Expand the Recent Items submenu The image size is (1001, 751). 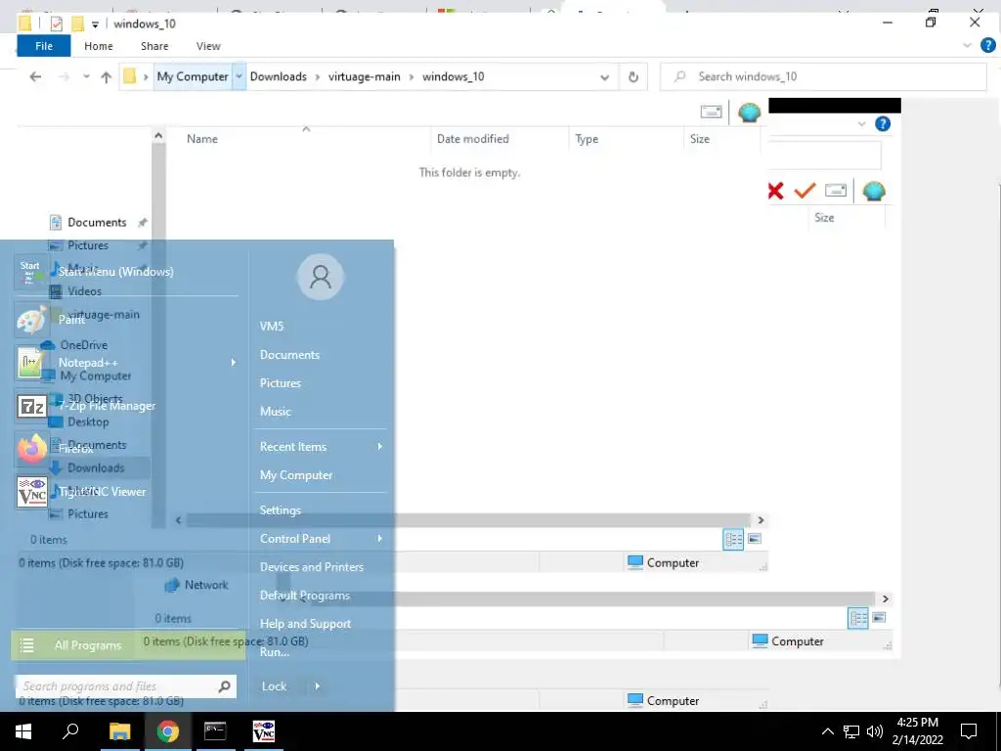(380, 446)
